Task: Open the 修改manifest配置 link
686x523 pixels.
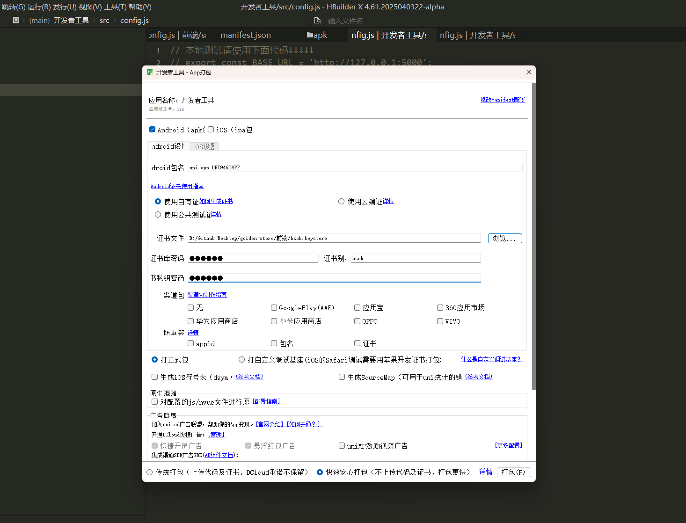Action: (x=502, y=100)
